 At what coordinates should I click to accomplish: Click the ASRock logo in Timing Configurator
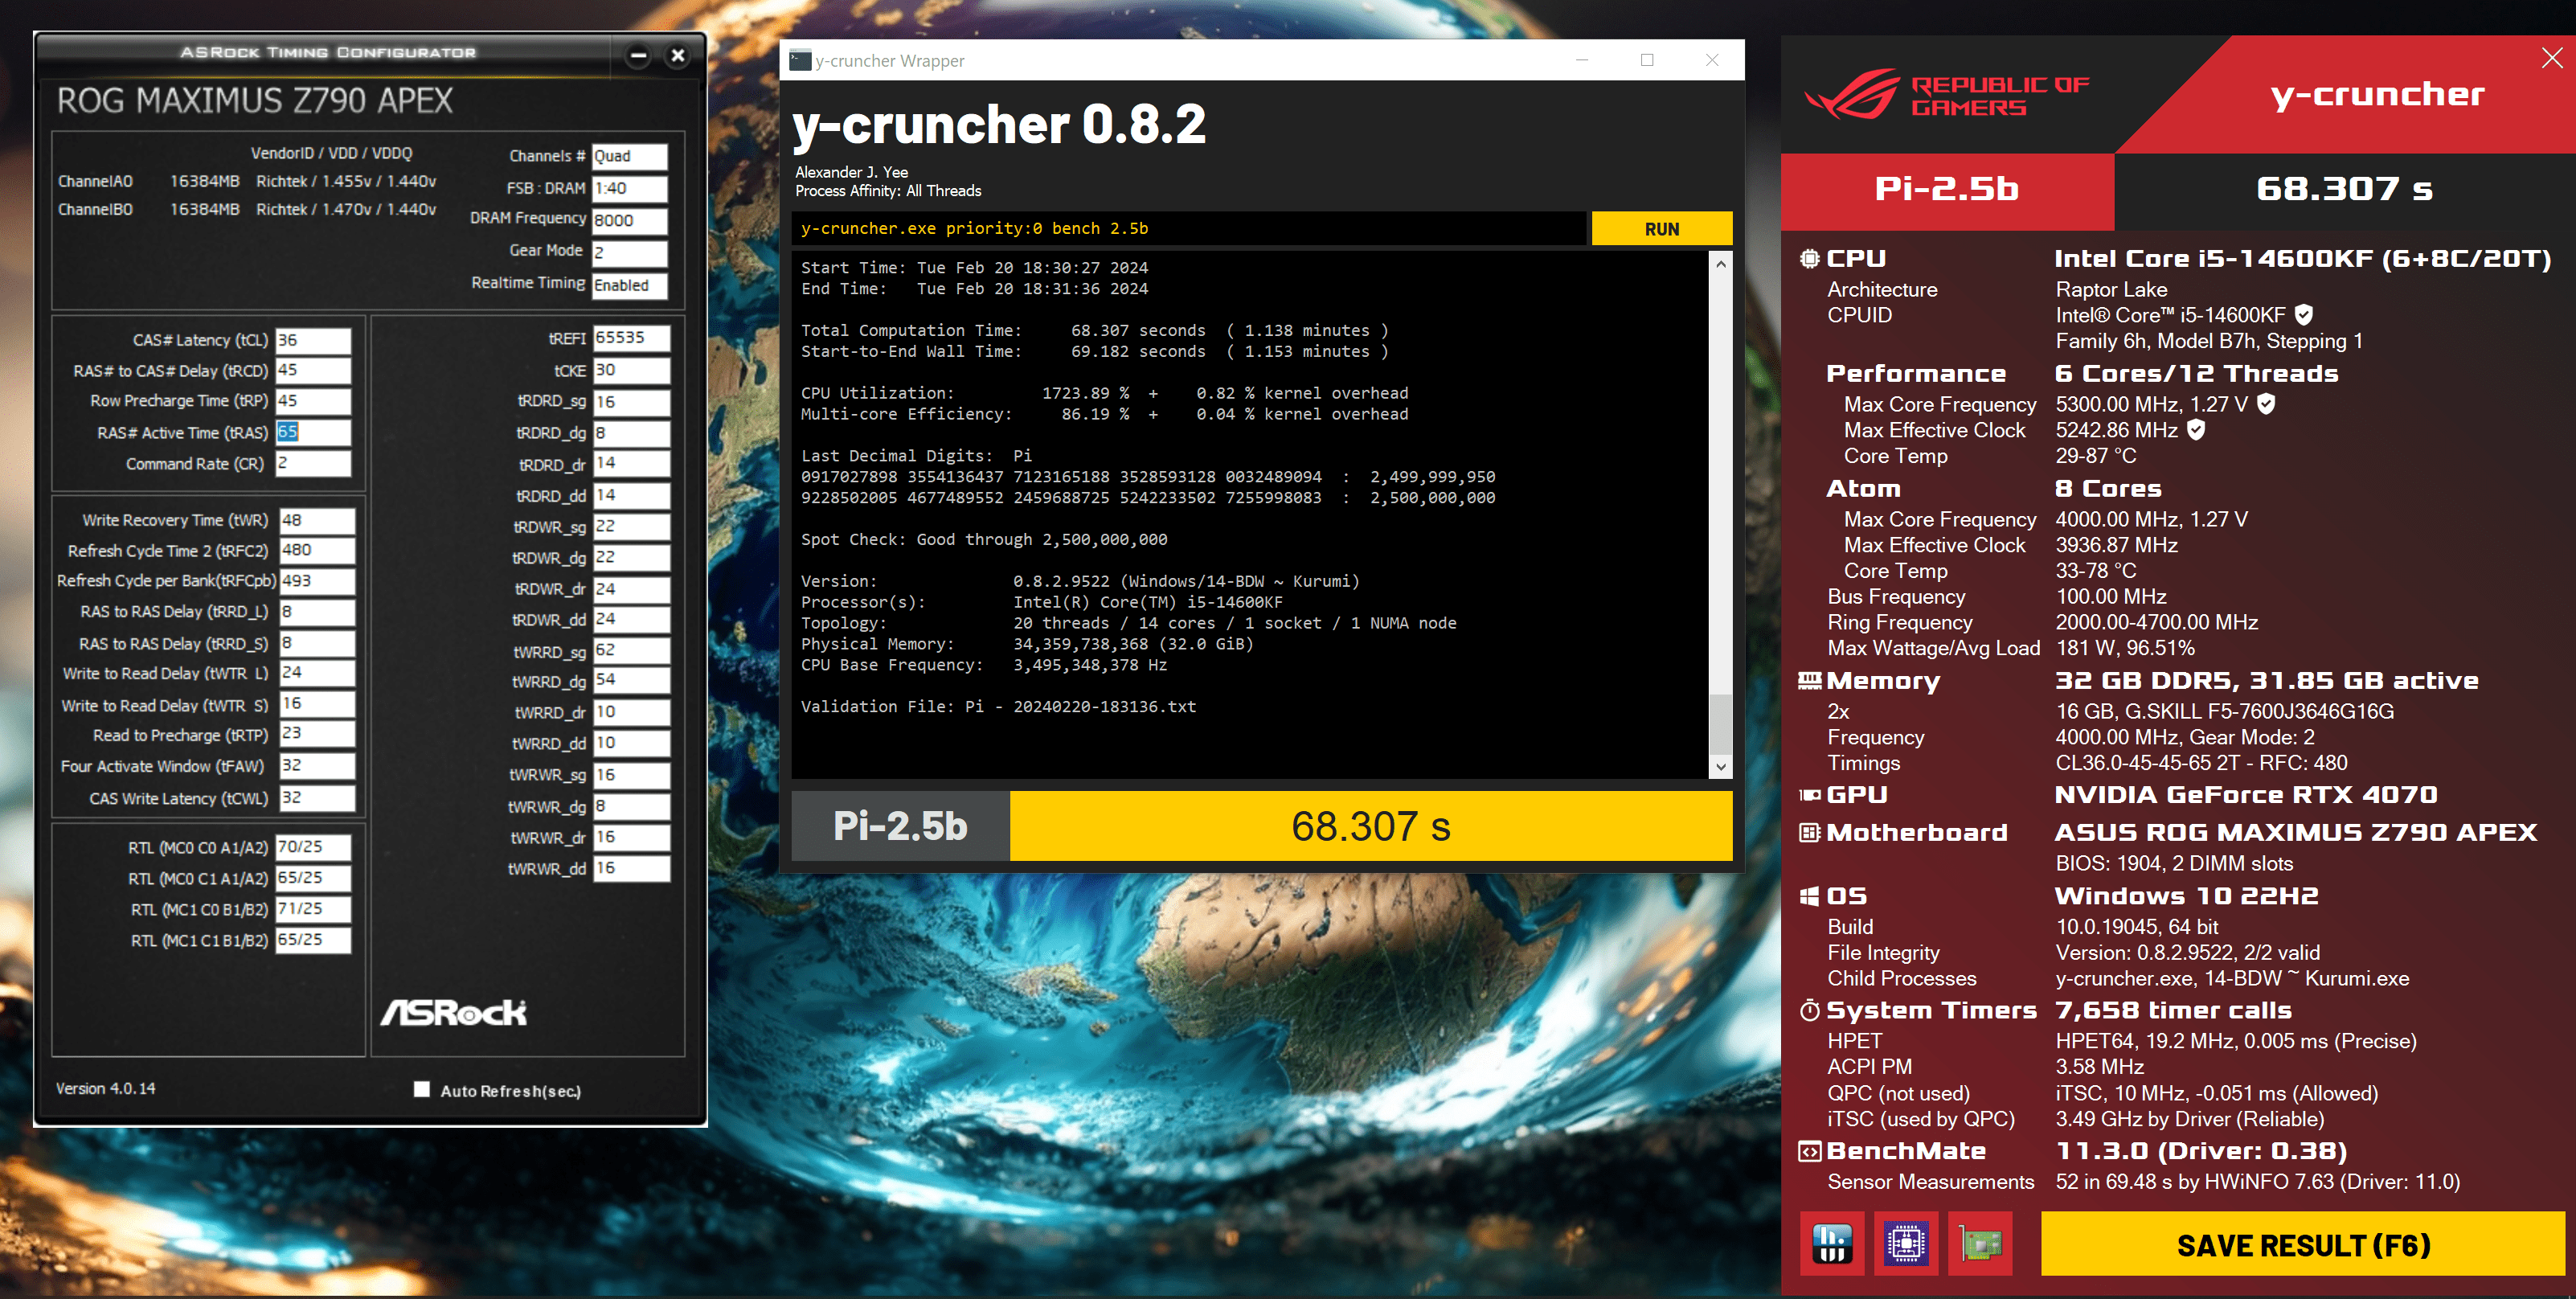[453, 1012]
